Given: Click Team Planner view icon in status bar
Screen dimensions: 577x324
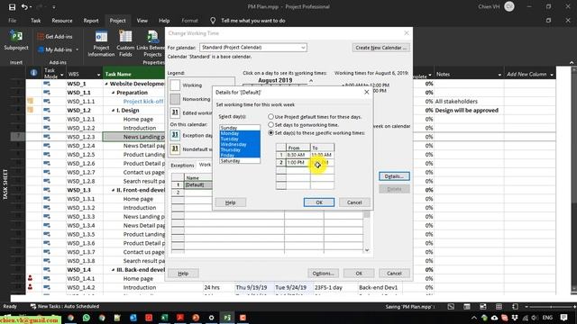Looking at the screenshot, I should click(x=483, y=306).
